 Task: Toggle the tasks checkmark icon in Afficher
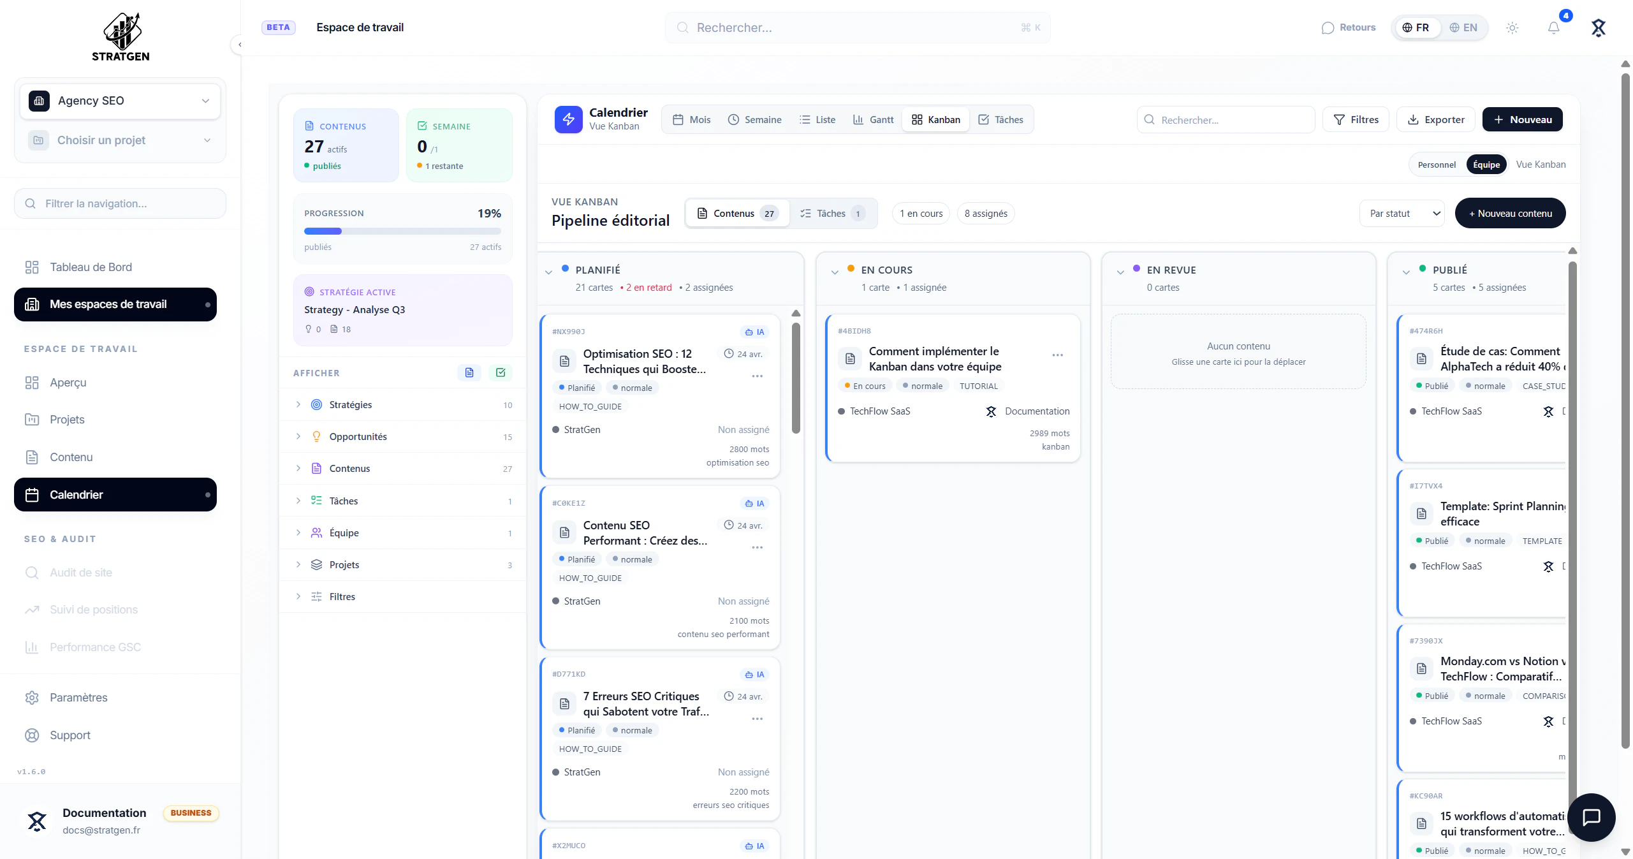click(501, 372)
